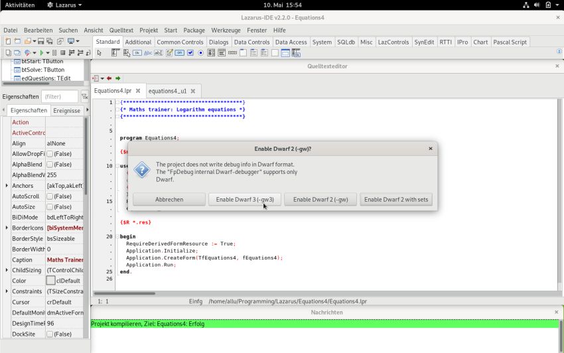The width and height of the screenshot is (564, 353).
Task: Open the dropdown arrow next to Open icon
Action: pyautogui.click(x=34, y=41)
